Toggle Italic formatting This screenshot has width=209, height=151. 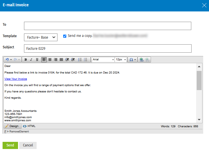click(31, 59)
